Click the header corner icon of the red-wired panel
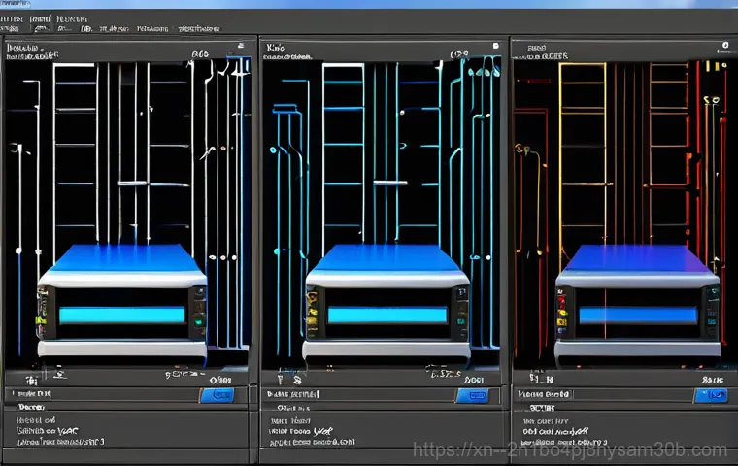The image size is (738, 466). [x=725, y=45]
